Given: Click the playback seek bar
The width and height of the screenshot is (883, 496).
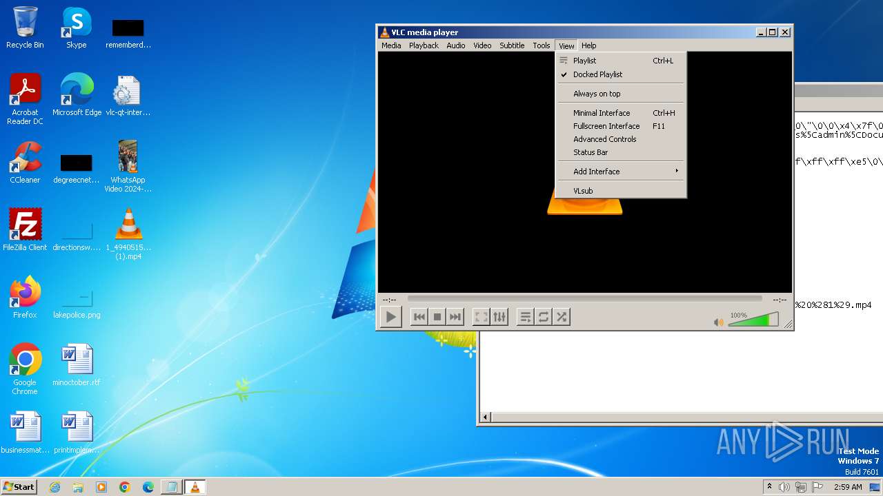Looking at the screenshot, I should (x=584, y=299).
